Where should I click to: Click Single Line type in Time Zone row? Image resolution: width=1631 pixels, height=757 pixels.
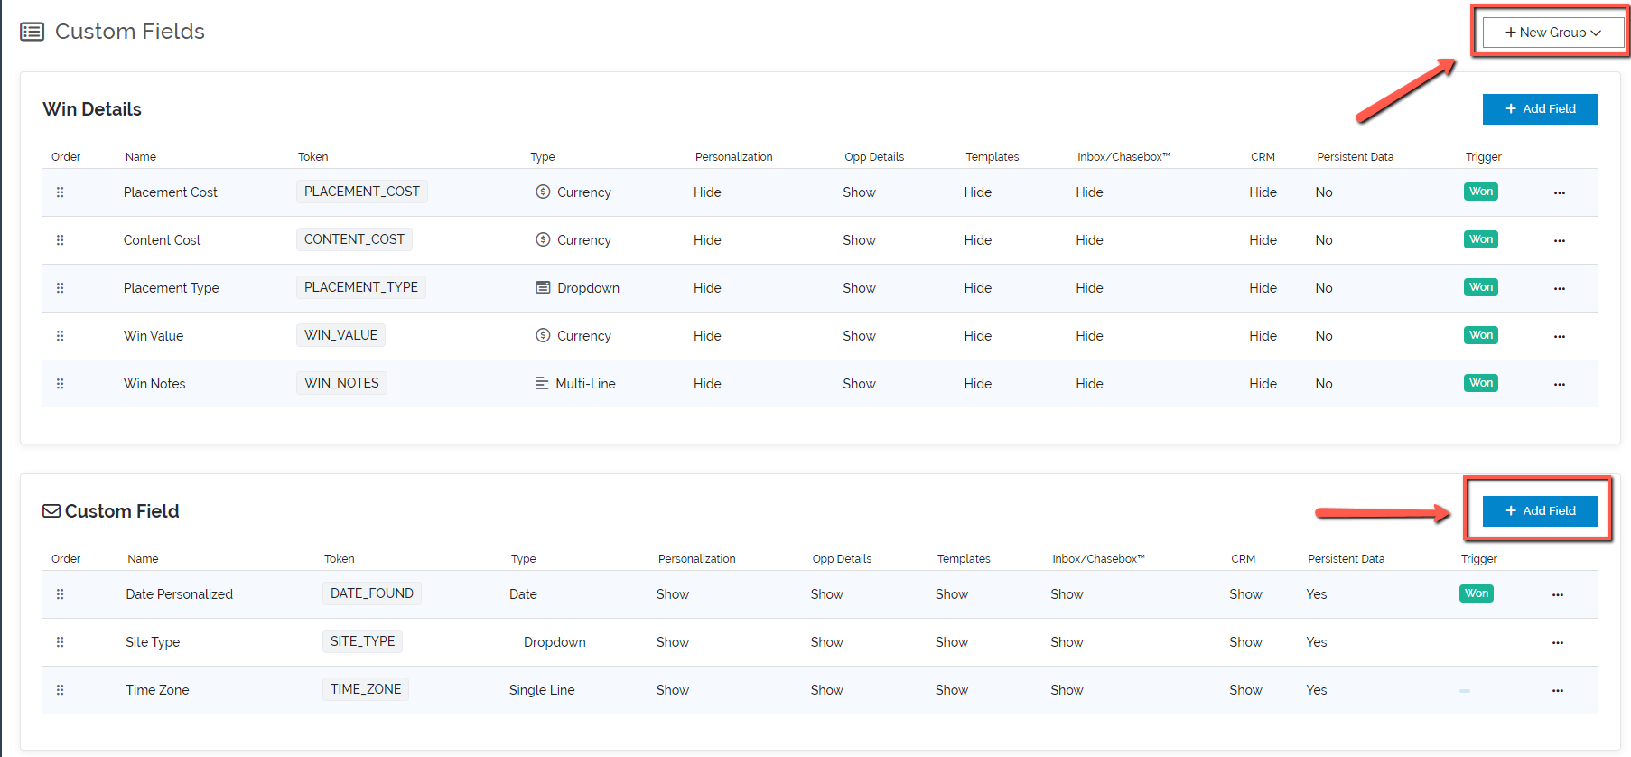(542, 690)
